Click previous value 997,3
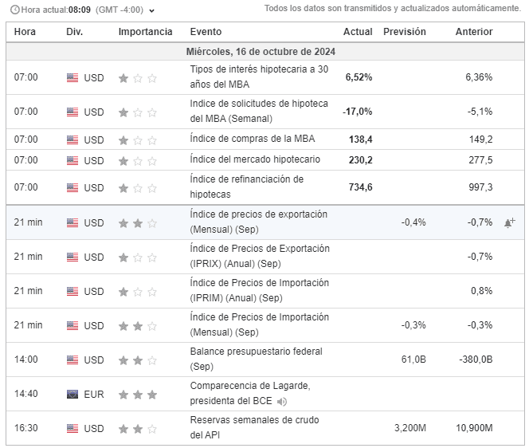 [x=480, y=187]
